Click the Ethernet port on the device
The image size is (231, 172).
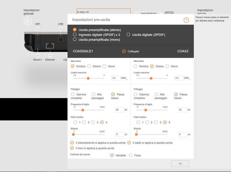coord(50,46)
